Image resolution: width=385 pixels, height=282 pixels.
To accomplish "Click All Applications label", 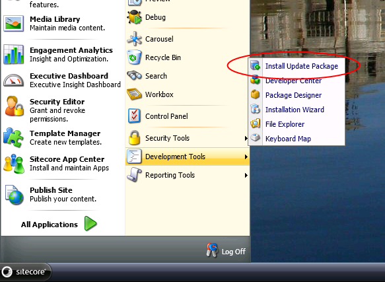I will [49, 225].
